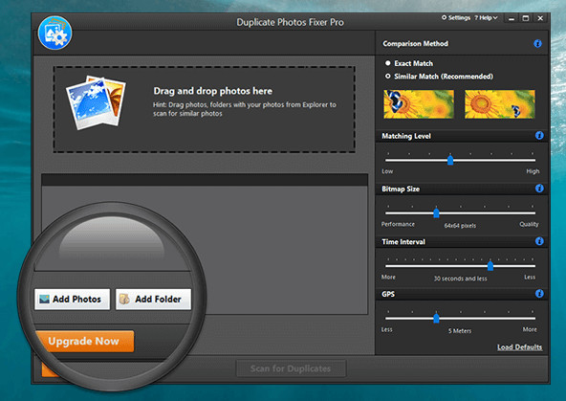566x401 pixels.
Task: Click the stacked photos icon in drop area
Action: pos(96,102)
